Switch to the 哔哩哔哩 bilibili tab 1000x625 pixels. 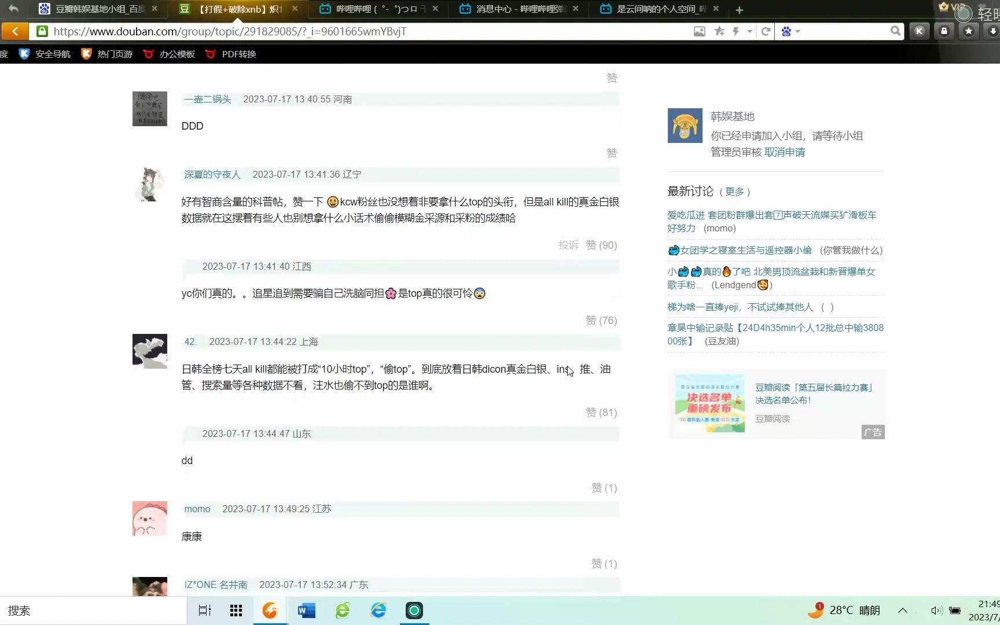click(379, 9)
